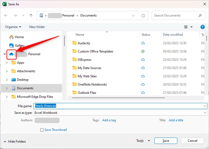
Task: Open the Organize menu
Action: pos(13,27)
